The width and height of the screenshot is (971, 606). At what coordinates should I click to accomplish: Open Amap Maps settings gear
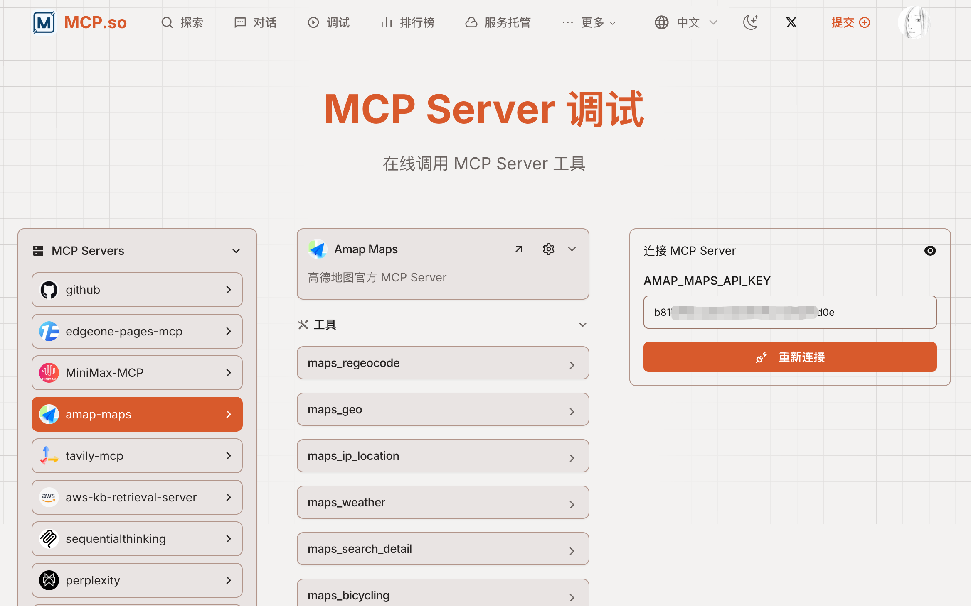pyautogui.click(x=548, y=249)
